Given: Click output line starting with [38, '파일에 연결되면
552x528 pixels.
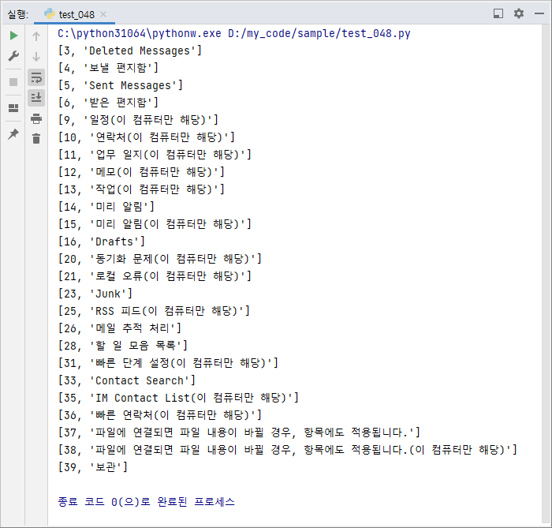Looking at the screenshot, I should pos(288,449).
